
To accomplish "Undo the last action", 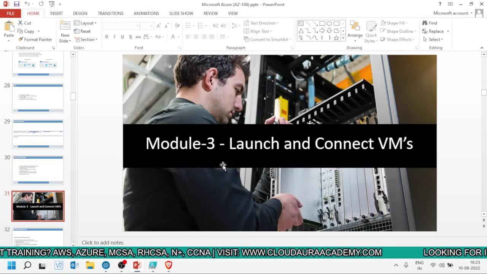I will click(27, 4).
